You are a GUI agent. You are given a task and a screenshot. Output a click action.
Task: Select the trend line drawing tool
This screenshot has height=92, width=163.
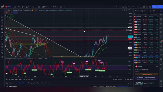click(x=2, y=14)
